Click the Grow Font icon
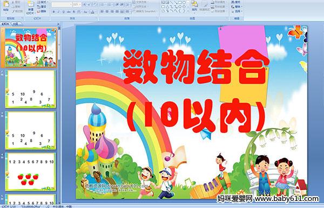324x208 pixels. (x=84, y=4)
